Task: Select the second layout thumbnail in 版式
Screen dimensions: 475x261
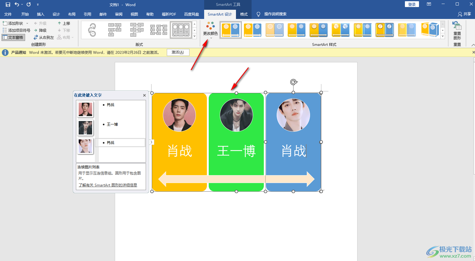Action: pyautogui.click(x=115, y=30)
